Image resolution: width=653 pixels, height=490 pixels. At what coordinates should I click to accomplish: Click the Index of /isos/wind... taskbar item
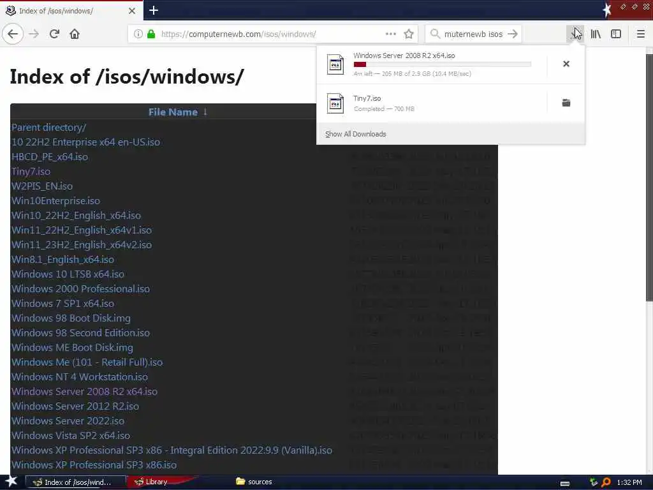click(x=75, y=482)
